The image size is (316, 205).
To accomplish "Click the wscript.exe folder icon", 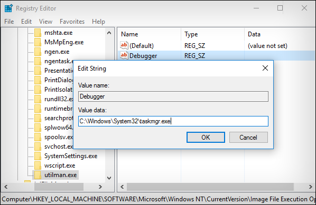I will (x=38, y=165).
